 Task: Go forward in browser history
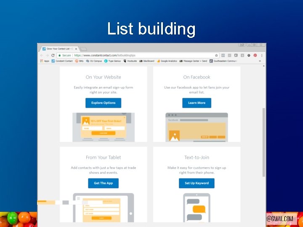[47, 55]
